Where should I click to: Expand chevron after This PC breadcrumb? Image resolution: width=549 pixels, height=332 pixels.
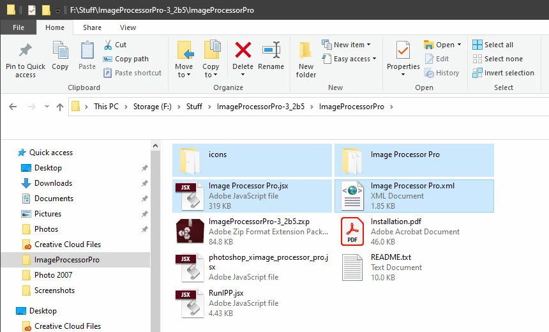126,107
